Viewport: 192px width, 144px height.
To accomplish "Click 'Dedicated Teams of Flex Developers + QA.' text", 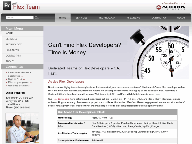I will (84, 68).
